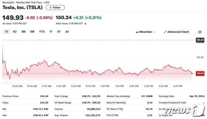The width and height of the screenshot is (207, 119).
Task: Select the 1Y range tab
Action: 51,32
